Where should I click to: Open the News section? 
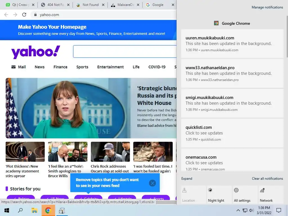pyautogui.click(x=39, y=67)
